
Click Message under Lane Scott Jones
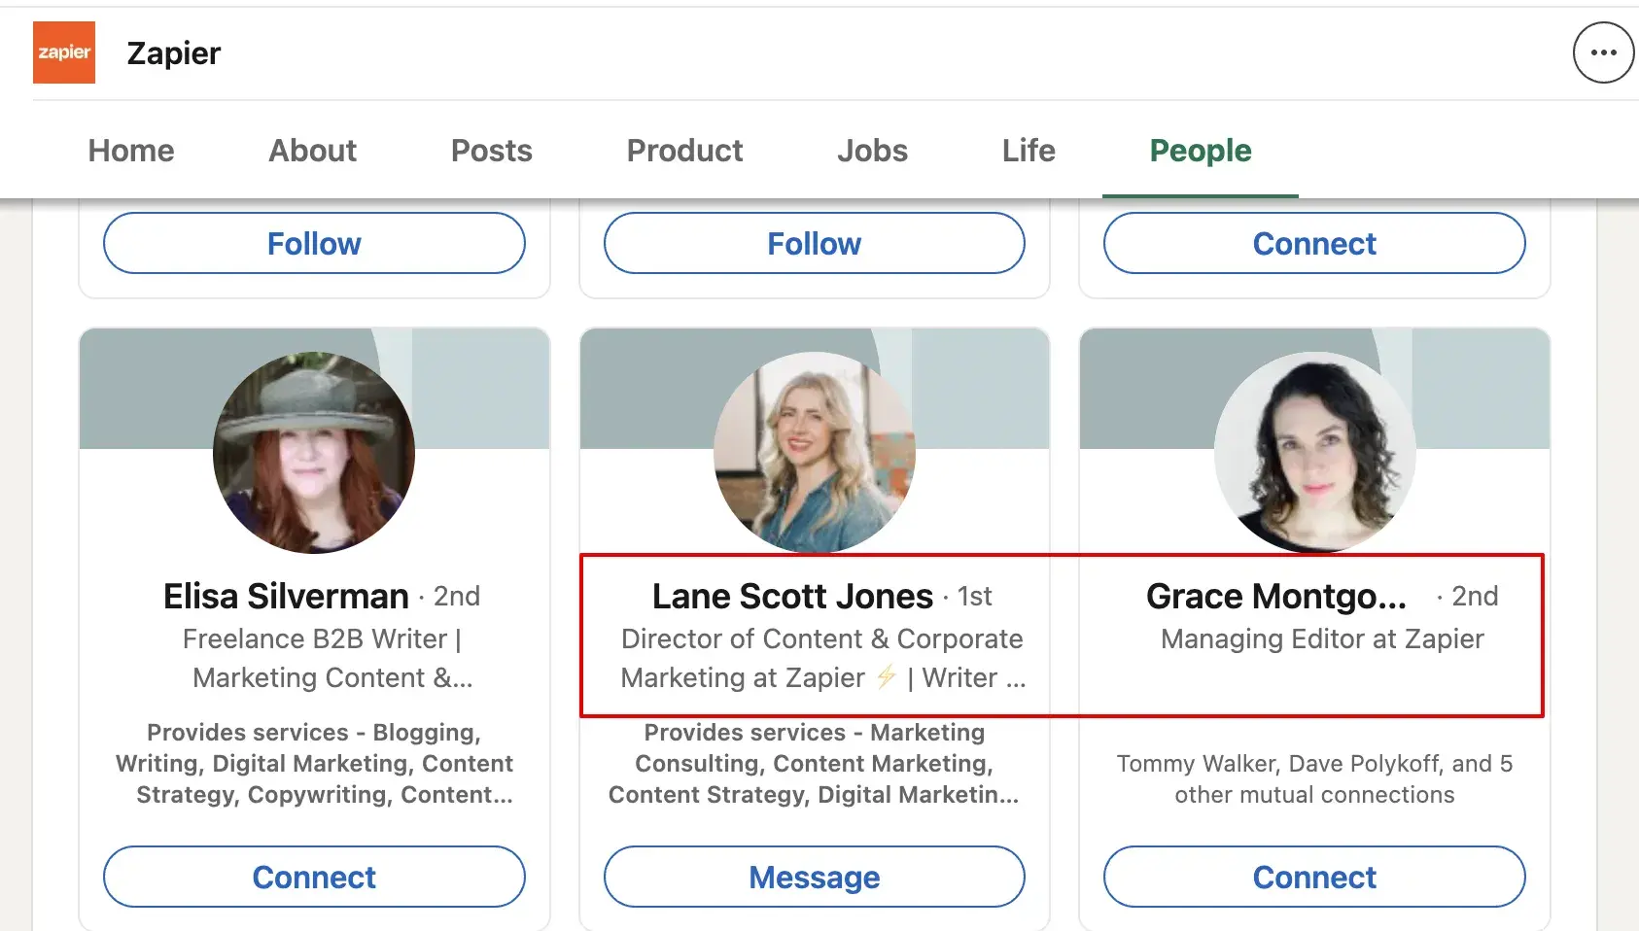[814, 877]
